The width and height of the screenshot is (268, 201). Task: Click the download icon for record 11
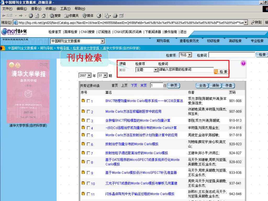click(83, 194)
